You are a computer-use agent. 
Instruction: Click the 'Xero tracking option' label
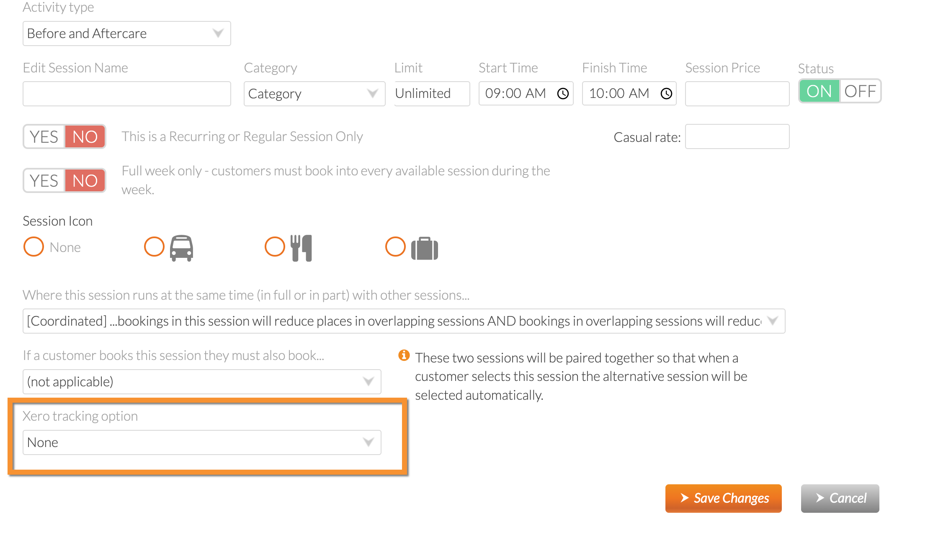click(x=80, y=416)
